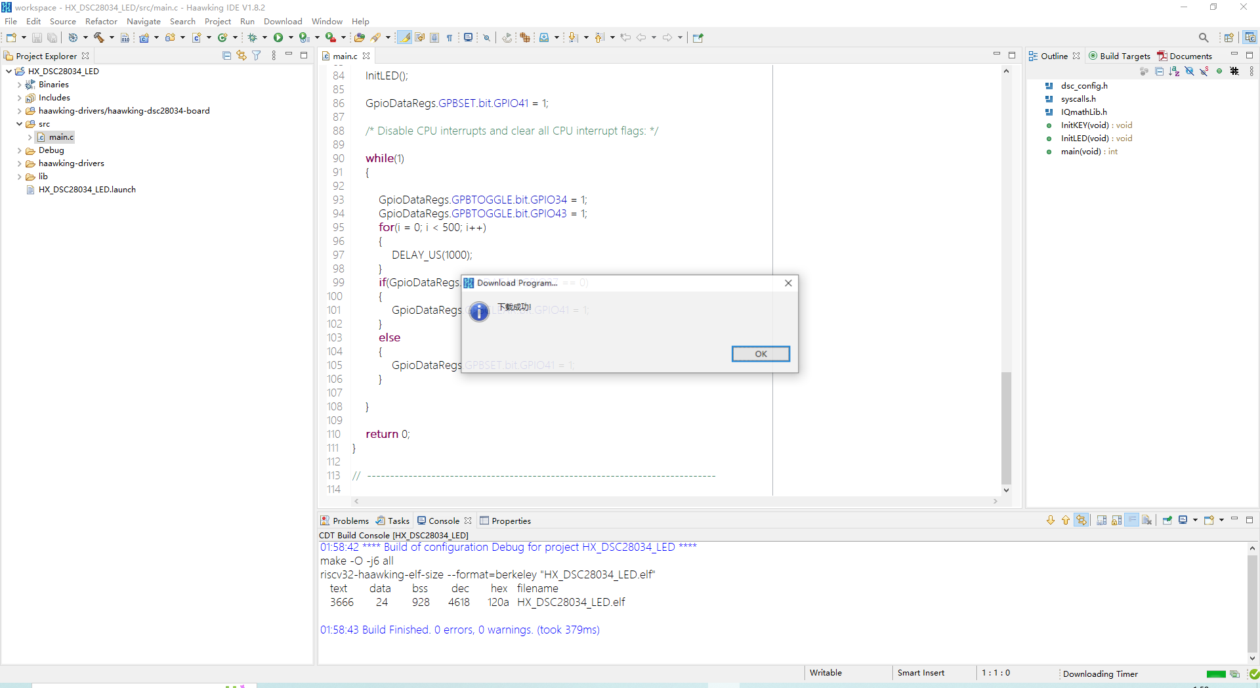Switch to the Problems tab
Image resolution: width=1260 pixels, height=688 pixels.
click(345, 521)
